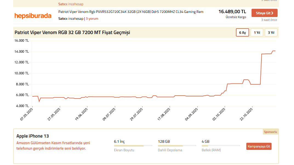Click the Dahili Depolama 128 GB bar
This screenshot has width=294, height=165.
click(x=177, y=146)
